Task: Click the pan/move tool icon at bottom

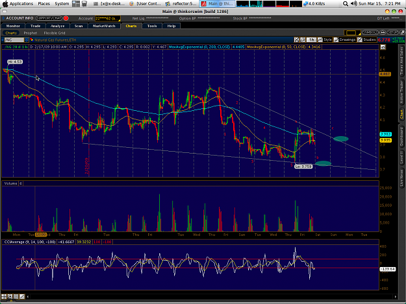Action: [x=10, y=296]
